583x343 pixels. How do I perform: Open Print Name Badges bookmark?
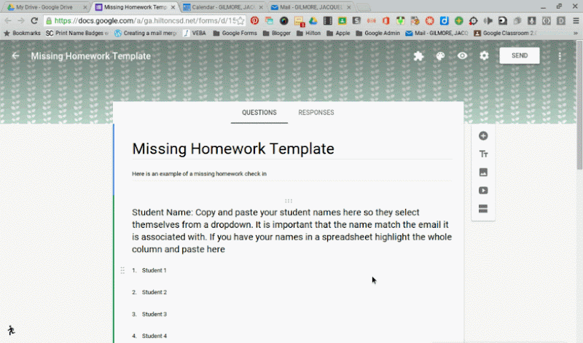(x=77, y=33)
